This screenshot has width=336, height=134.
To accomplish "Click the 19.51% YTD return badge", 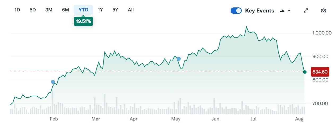I will [83, 21].
